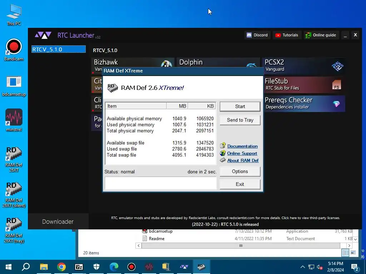Viewport: 366px width, 274px height.
Task: Open Microsoft Edge from taskbar
Action: [x=114, y=267]
